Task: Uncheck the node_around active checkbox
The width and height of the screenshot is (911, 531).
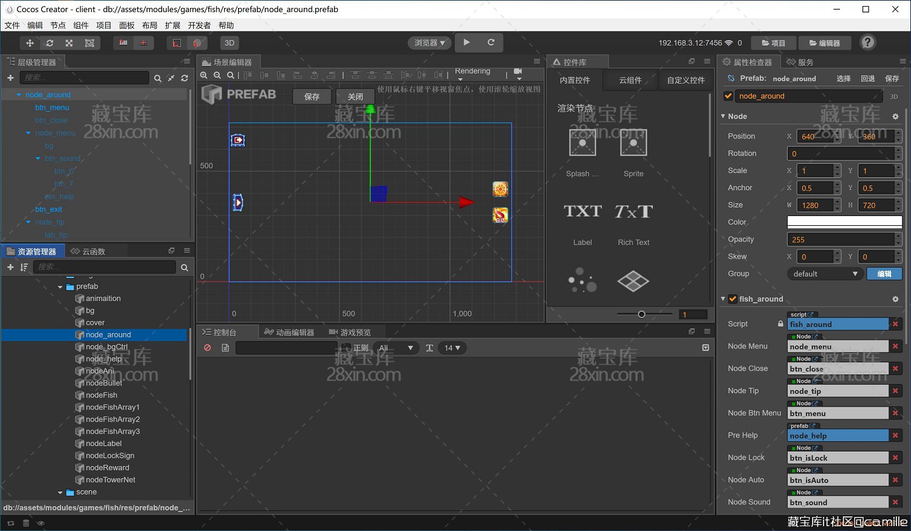Action: tap(728, 96)
